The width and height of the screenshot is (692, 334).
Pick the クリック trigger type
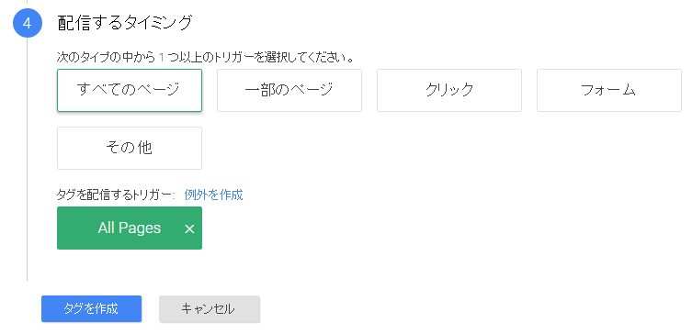[x=449, y=90]
